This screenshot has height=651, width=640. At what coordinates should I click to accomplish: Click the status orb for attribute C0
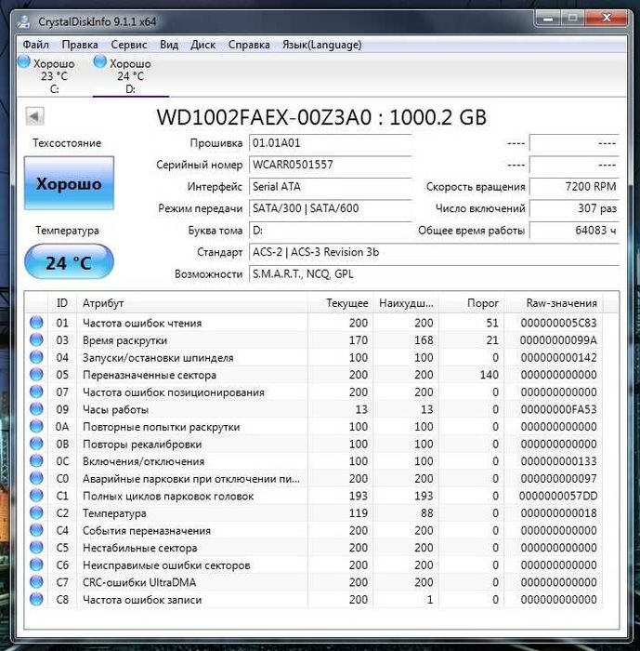pos(36,478)
